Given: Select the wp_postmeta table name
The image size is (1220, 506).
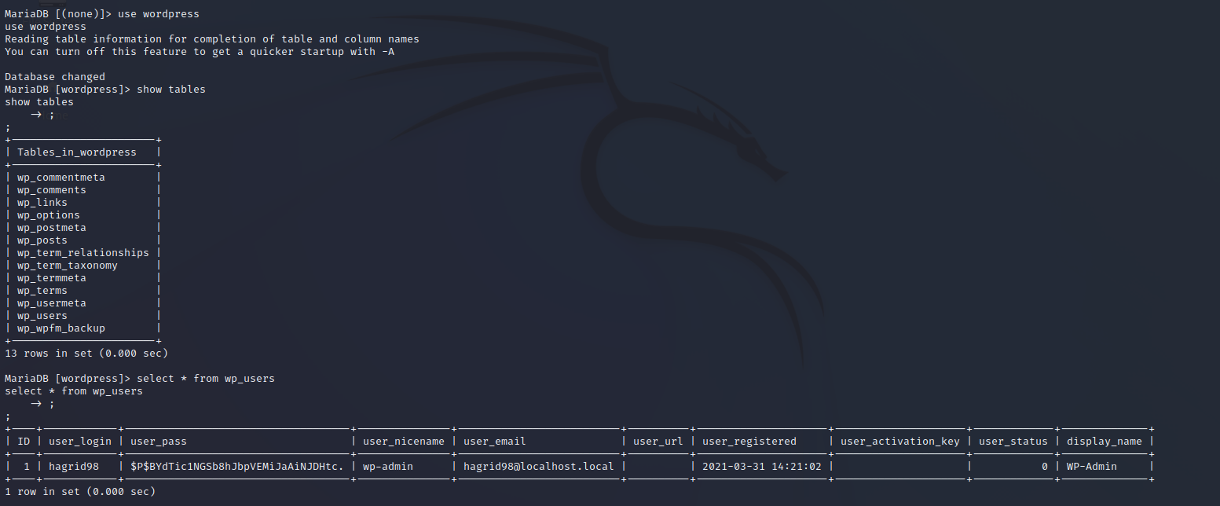Looking at the screenshot, I should [x=52, y=228].
